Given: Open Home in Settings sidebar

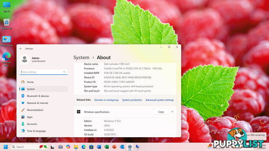Looking at the screenshot, I should click(x=44, y=82).
